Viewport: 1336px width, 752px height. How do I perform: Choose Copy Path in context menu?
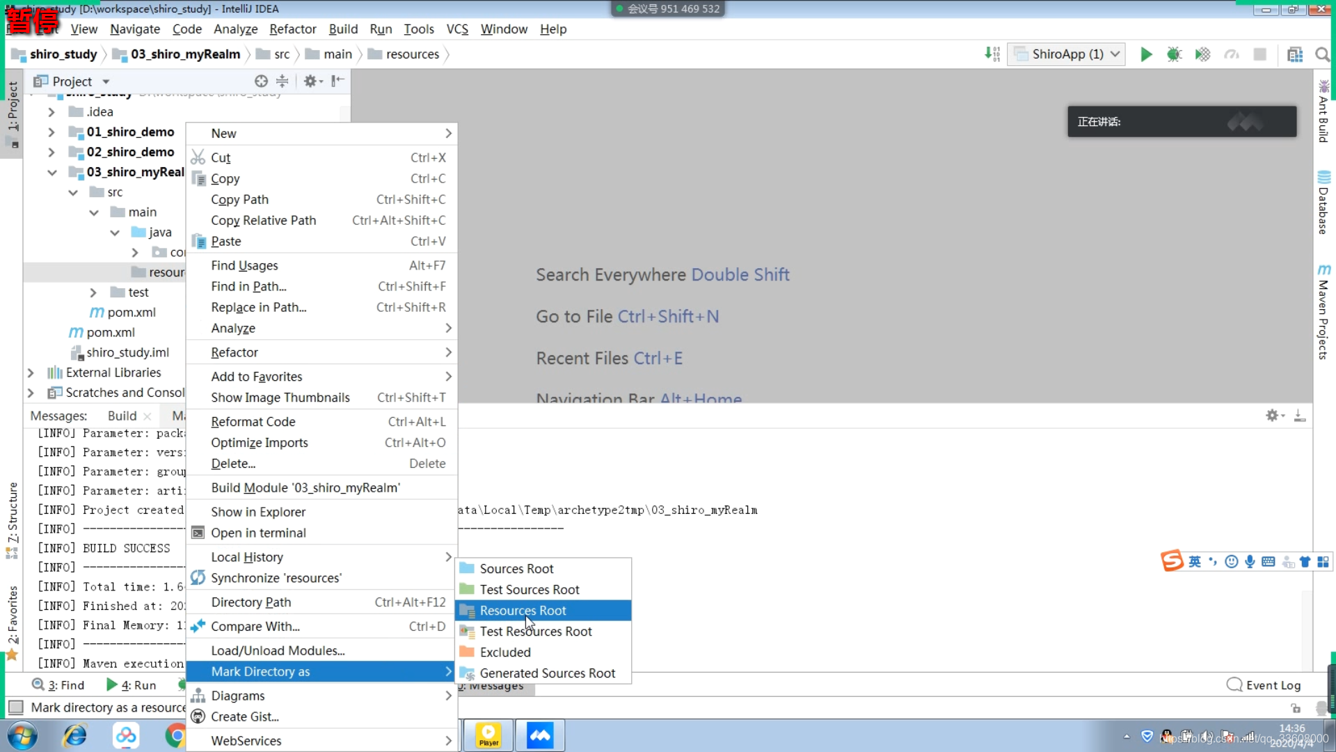[x=321, y=200]
